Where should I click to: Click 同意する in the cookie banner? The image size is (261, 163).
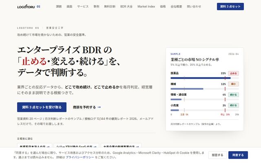coord(238,155)
